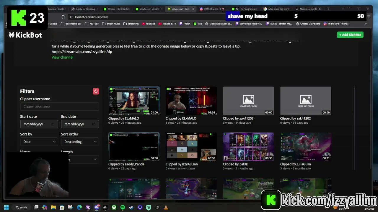Click the bookmark icon beside the address bar
This screenshot has height=212, width=378.
point(63,17)
